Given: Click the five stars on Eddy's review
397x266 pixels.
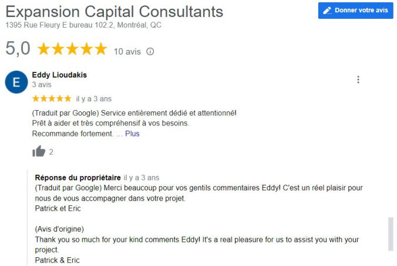Looking at the screenshot, I should [x=52, y=98].
